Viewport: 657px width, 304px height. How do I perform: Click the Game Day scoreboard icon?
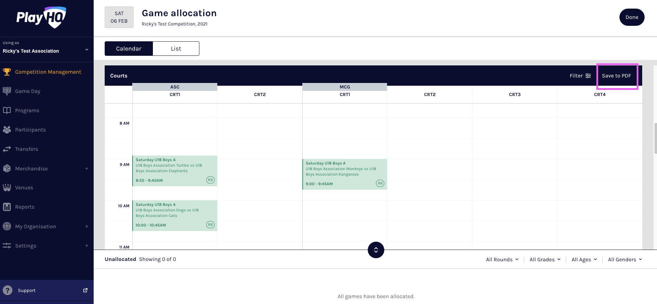pos(7,91)
